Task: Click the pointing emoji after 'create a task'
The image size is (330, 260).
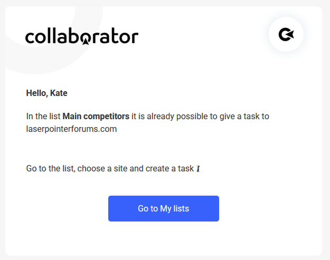Action: [x=198, y=168]
